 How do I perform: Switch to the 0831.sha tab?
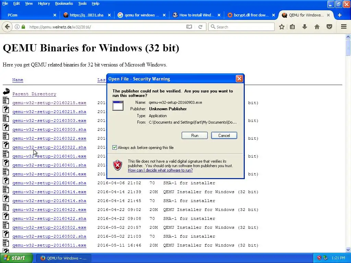[x=86, y=15]
